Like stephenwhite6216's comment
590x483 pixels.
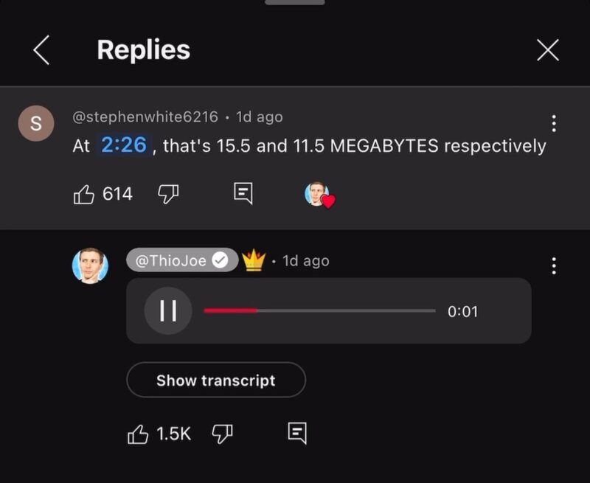[83, 194]
